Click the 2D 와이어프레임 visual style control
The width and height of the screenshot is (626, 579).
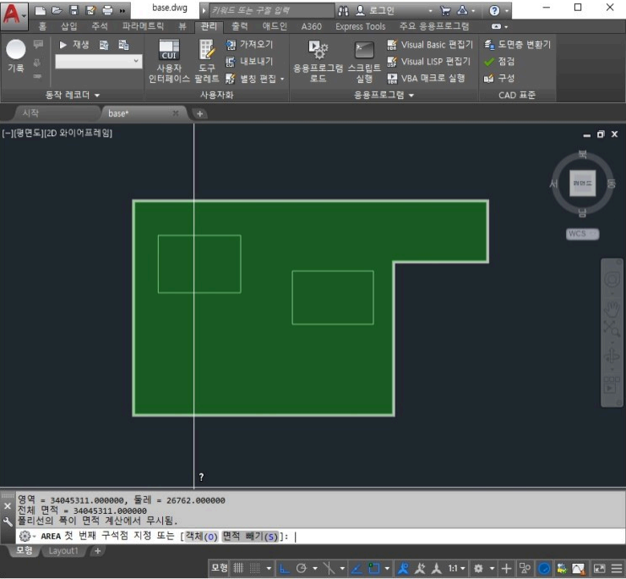tap(79, 134)
